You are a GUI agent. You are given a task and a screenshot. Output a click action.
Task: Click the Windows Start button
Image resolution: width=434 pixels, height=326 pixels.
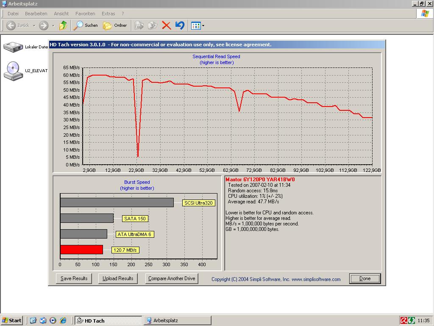coord(12,320)
